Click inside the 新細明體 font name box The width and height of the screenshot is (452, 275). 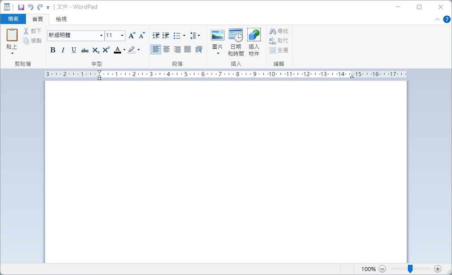pos(73,35)
